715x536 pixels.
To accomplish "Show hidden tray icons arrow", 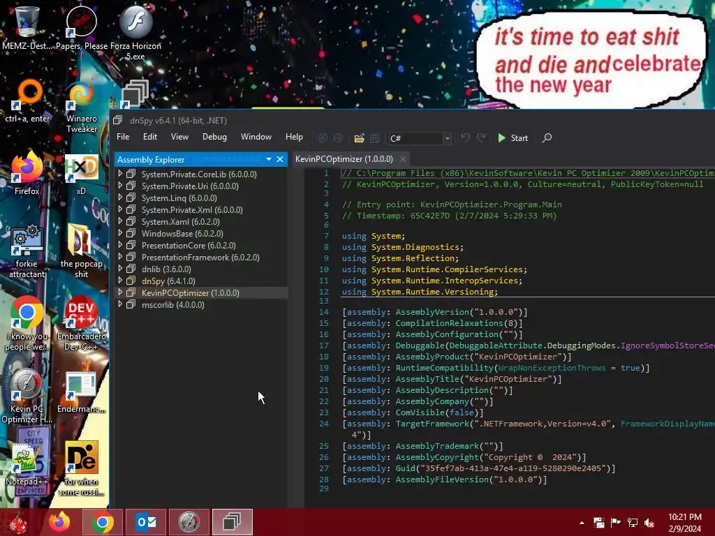I will [x=582, y=523].
